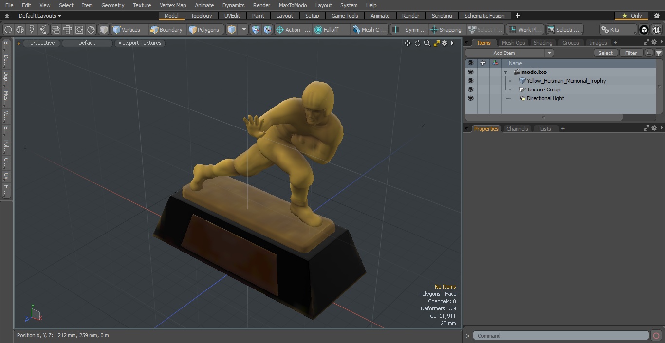Open the Selection toolbar button

(x=564, y=30)
